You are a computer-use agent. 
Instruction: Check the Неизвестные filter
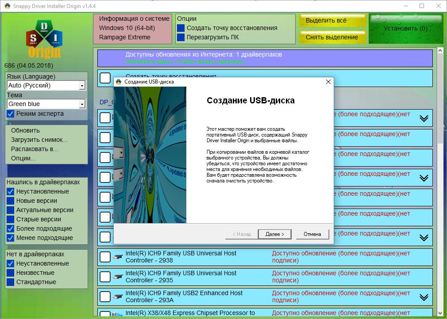pyautogui.click(x=11, y=273)
